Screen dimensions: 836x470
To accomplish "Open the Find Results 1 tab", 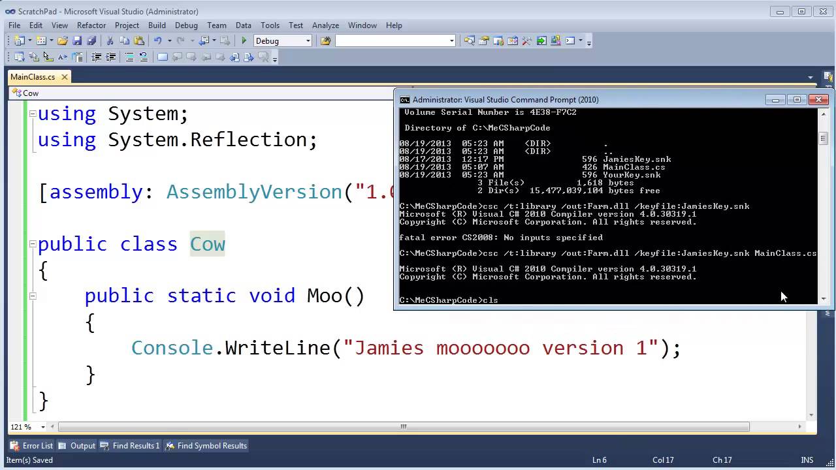I will click(x=130, y=446).
